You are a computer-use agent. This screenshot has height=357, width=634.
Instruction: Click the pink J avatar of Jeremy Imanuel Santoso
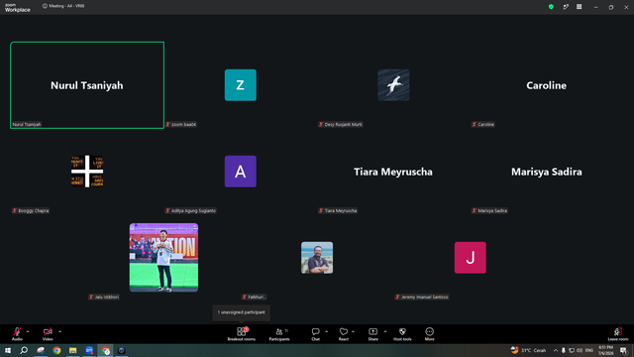(x=470, y=258)
